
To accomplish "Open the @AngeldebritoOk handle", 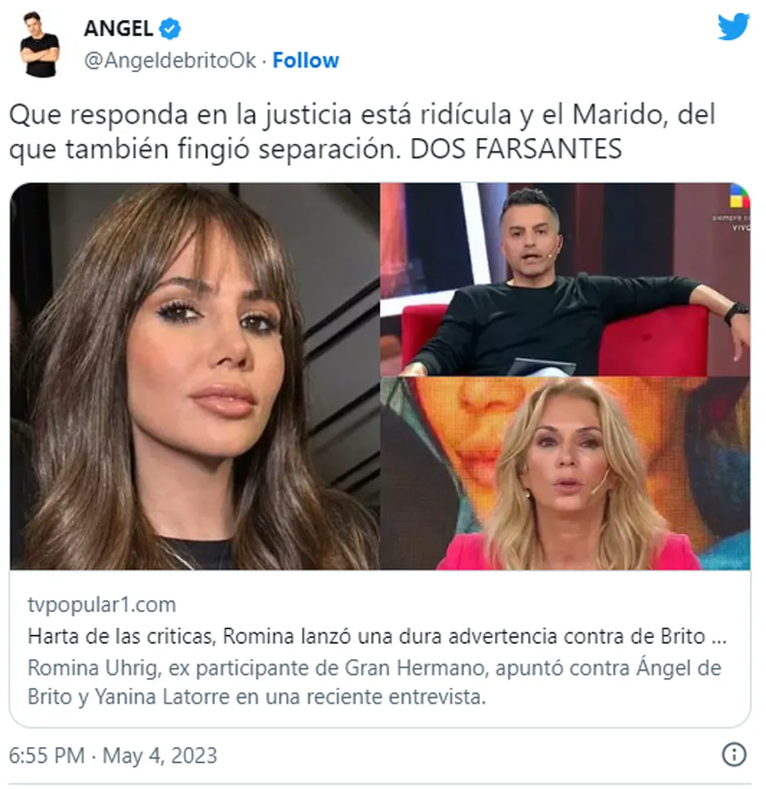I will point(170,61).
